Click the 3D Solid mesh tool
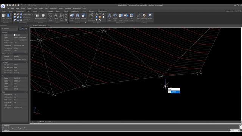Image resolution: width=242 pixels, height=136 pixels. pos(50,17)
